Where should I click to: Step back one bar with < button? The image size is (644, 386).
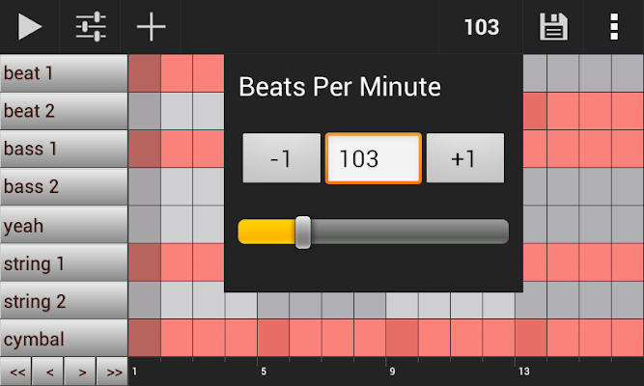[48, 372]
